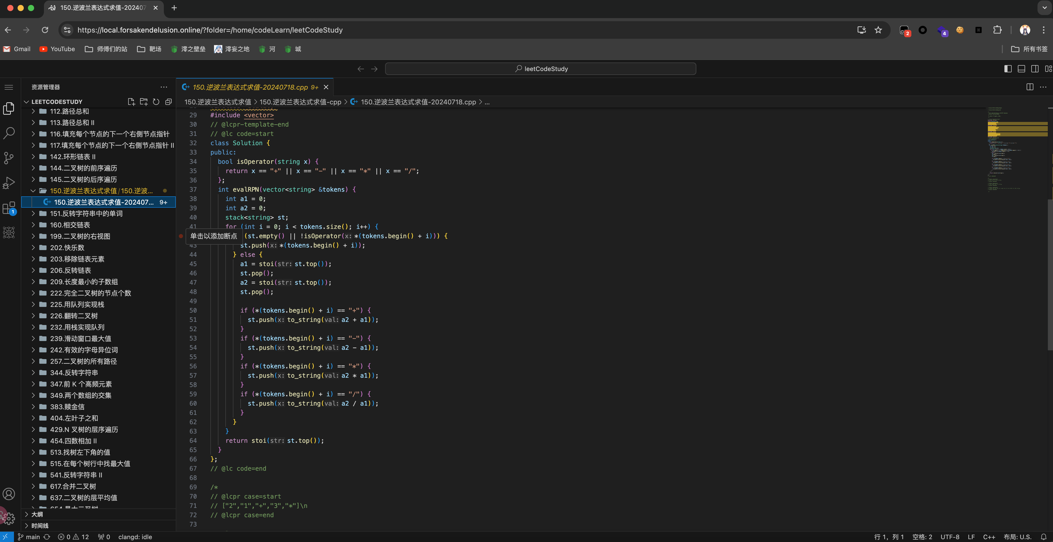This screenshot has width=1053, height=542.
Task: Split the editor to the right
Action: click(1030, 87)
